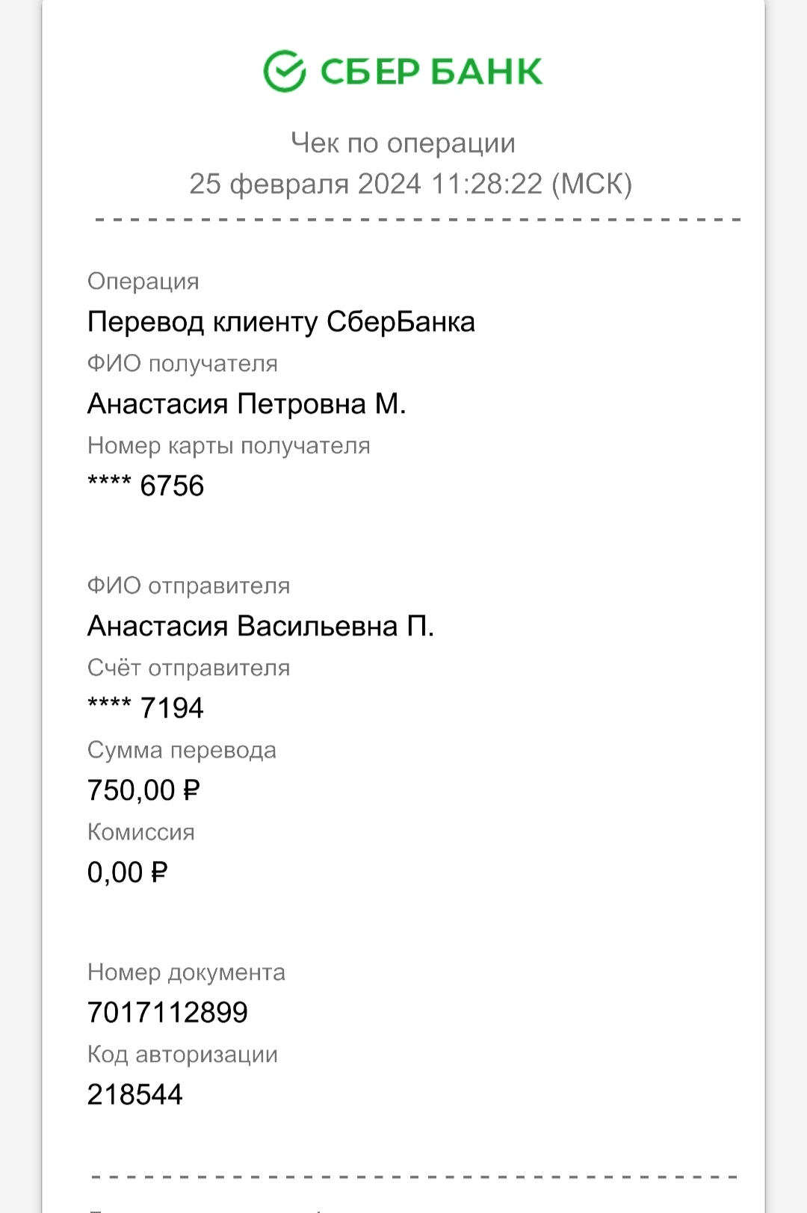This screenshot has width=807, height=1213.
Task: Select sender account number ending 7194
Action: (x=146, y=708)
